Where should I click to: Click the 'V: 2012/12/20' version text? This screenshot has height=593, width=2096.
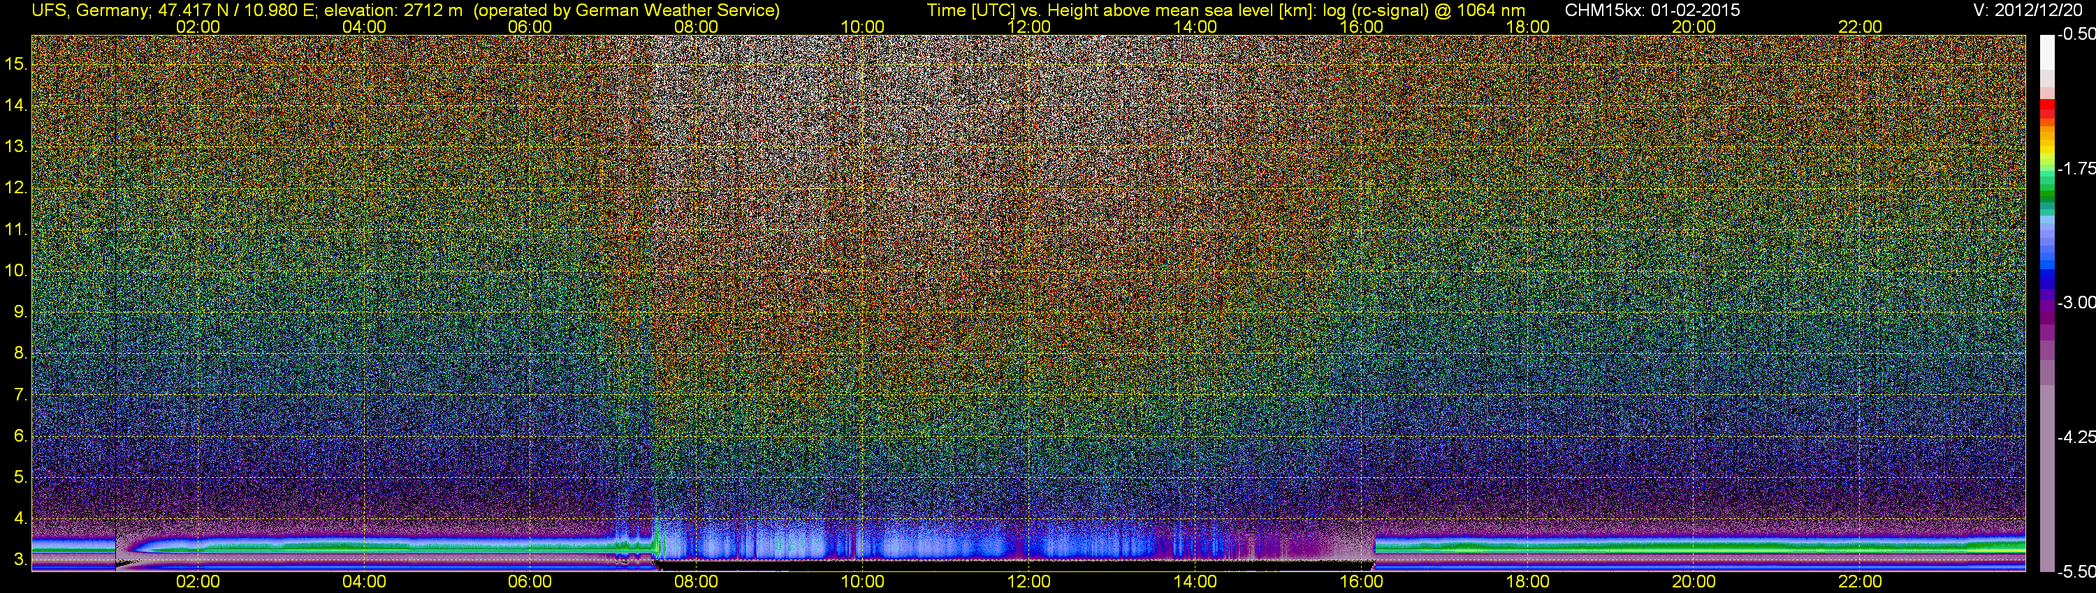(2030, 10)
